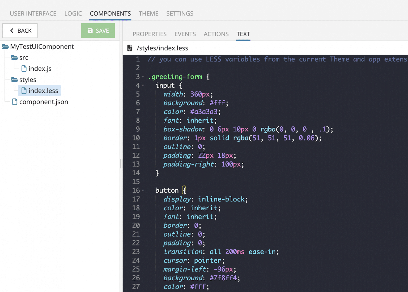Image resolution: width=408 pixels, height=292 pixels.
Task: Switch to the THEME tab
Action: (x=148, y=13)
